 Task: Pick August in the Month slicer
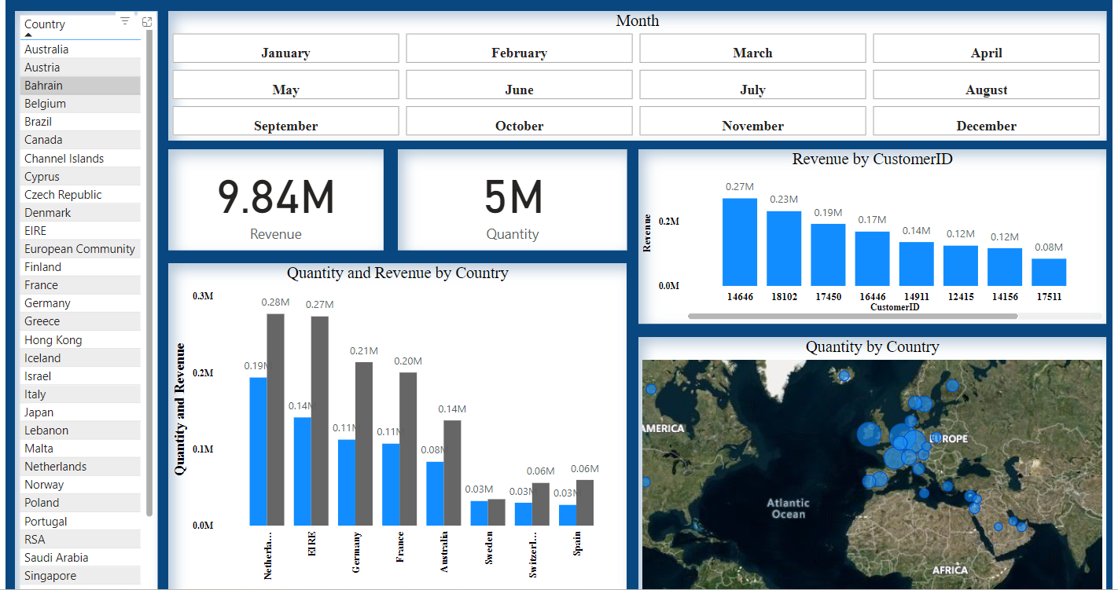pos(986,85)
